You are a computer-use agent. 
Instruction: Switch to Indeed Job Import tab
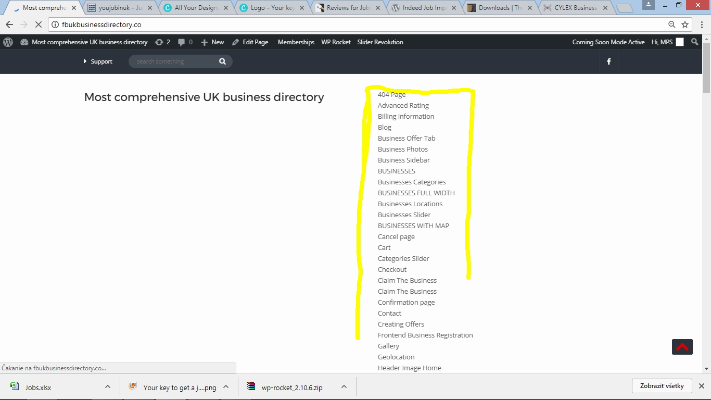point(424,8)
